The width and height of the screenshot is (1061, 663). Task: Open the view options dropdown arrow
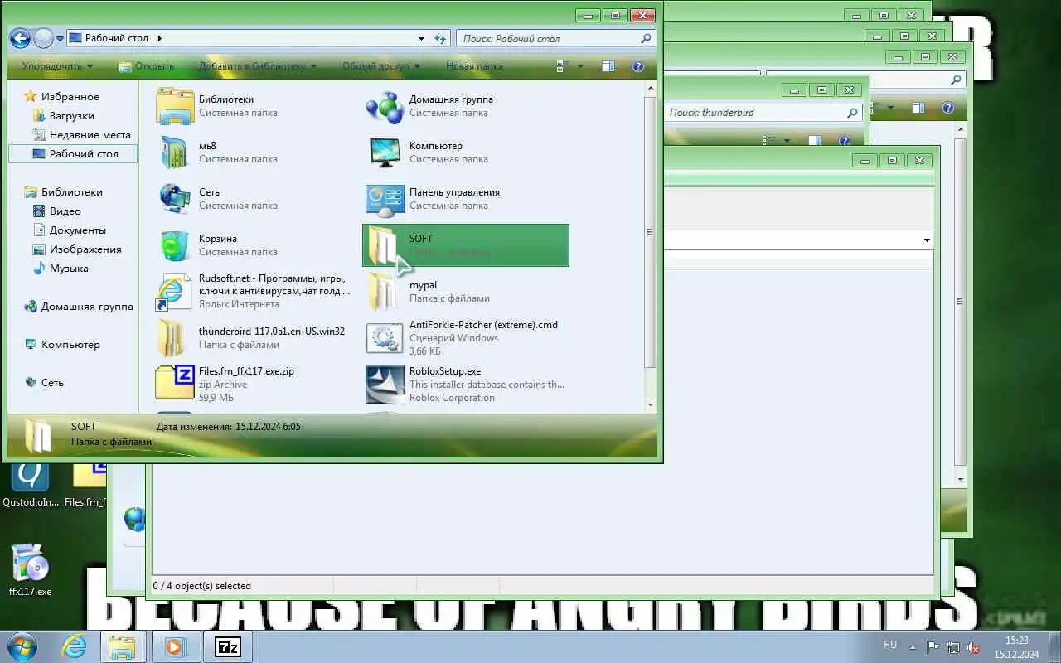tap(579, 66)
